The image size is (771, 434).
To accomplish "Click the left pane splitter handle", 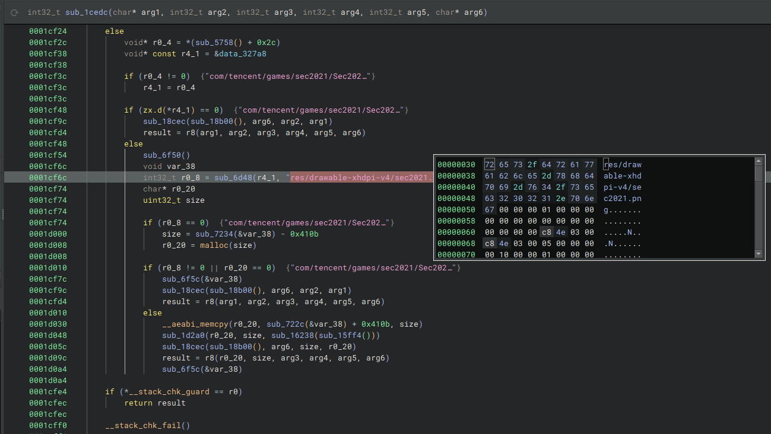I will point(2,215).
